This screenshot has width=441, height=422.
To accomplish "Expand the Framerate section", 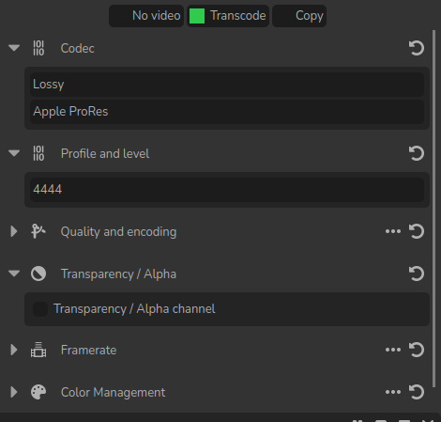I will tap(14, 350).
